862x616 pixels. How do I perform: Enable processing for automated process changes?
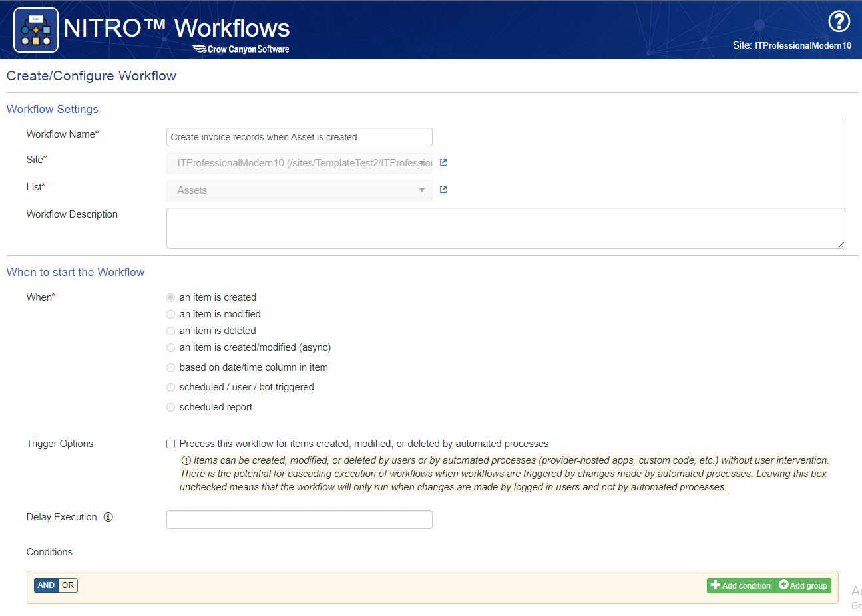click(x=170, y=443)
